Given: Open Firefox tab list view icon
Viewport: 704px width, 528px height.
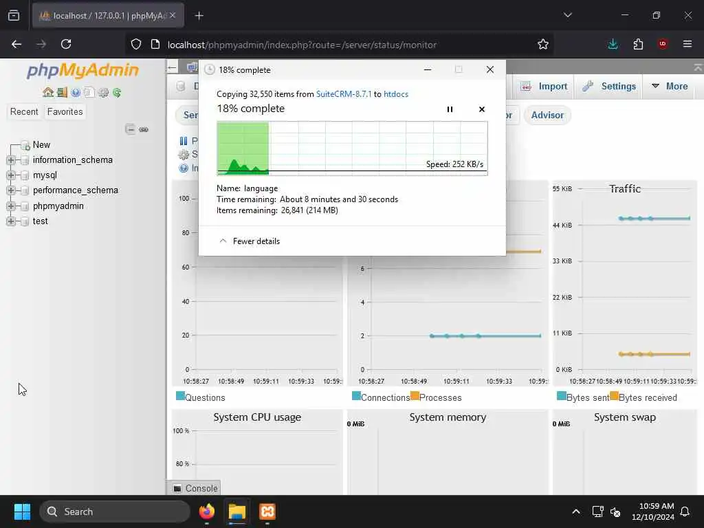Looking at the screenshot, I should click(14, 15).
